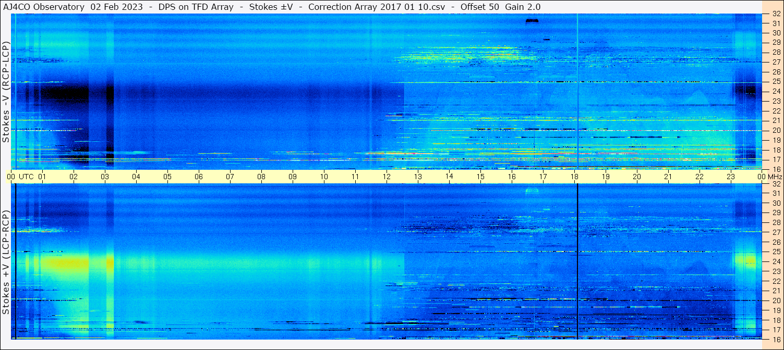
Task: Select the 21 UTC hour marker
Action: [668, 177]
